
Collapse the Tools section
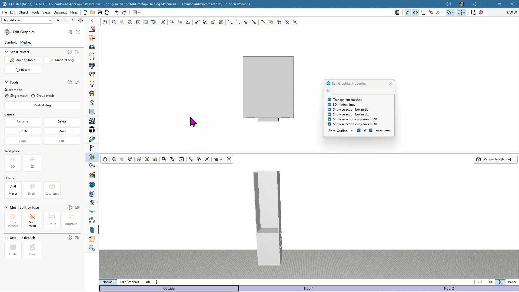[x=6, y=82]
